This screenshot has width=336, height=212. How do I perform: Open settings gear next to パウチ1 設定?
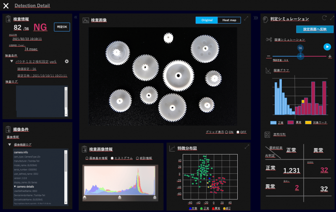coord(67,61)
